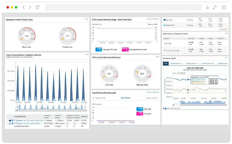232x144 pixels.
Task: Click the Average Trend up-arrow icon
Action: (187, 25)
